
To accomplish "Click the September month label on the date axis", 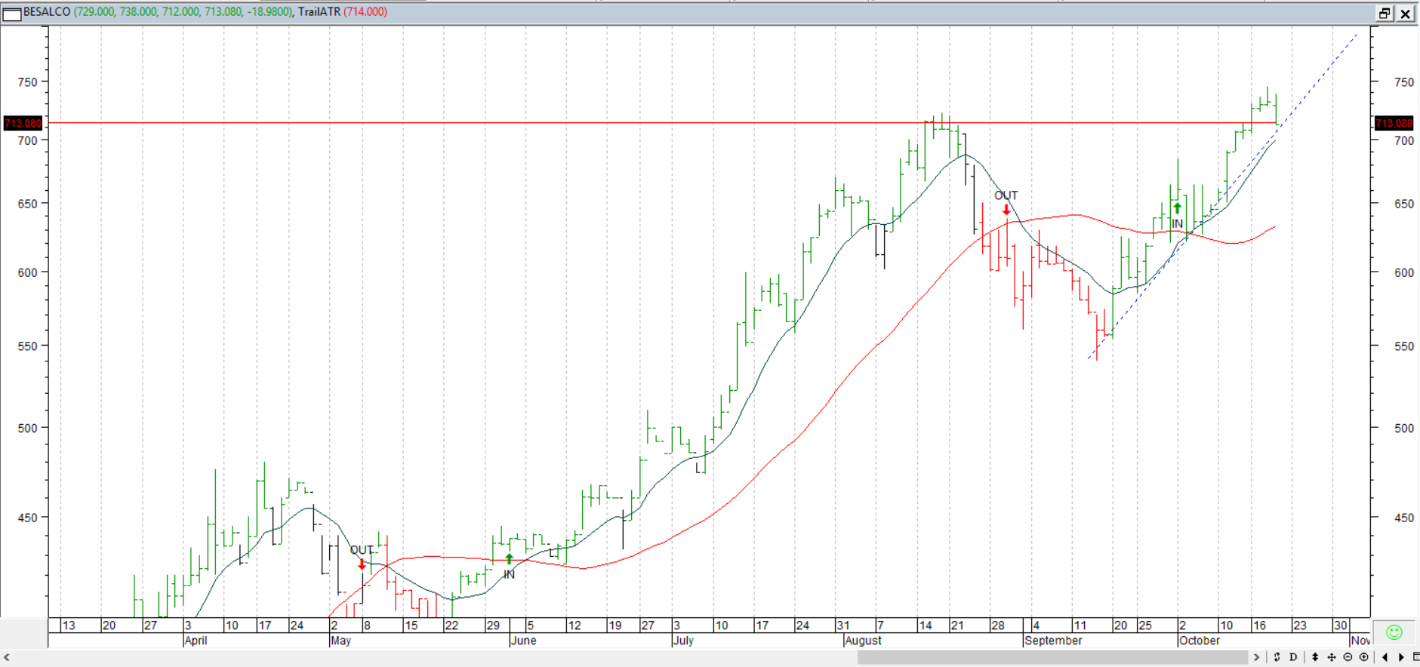I will (x=1053, y=641).
